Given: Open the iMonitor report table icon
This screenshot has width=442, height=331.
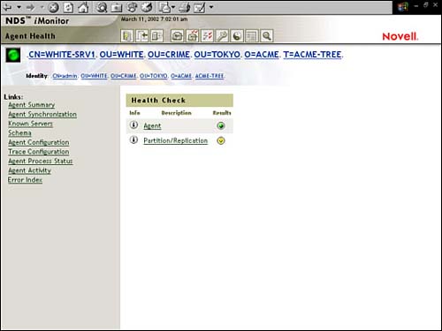Looking at the screenshot, I should click(252, 36).
